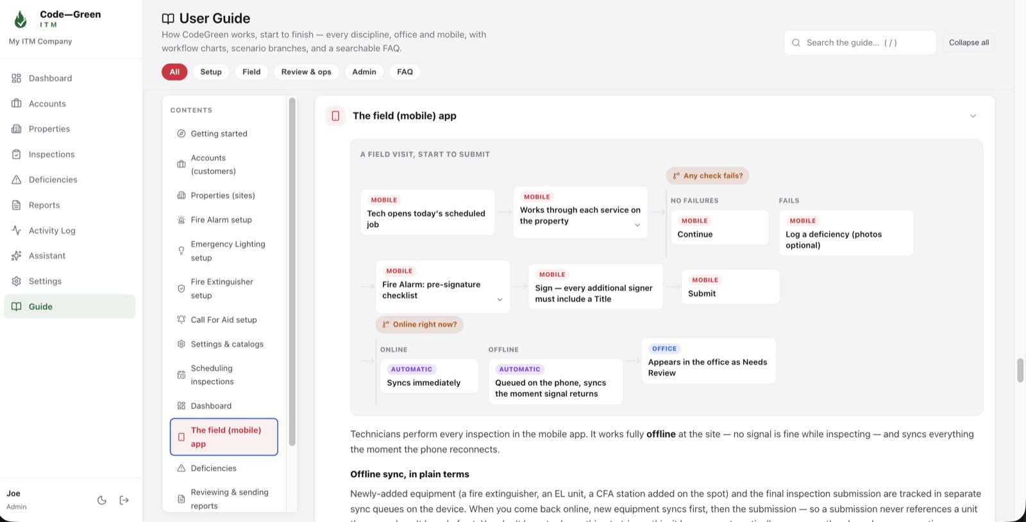Click the Call For Aid bell icon

tap(181, 319)
